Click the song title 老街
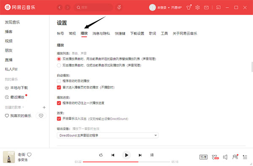This screenshot has height=166, width=253. (x=22, y=155)
